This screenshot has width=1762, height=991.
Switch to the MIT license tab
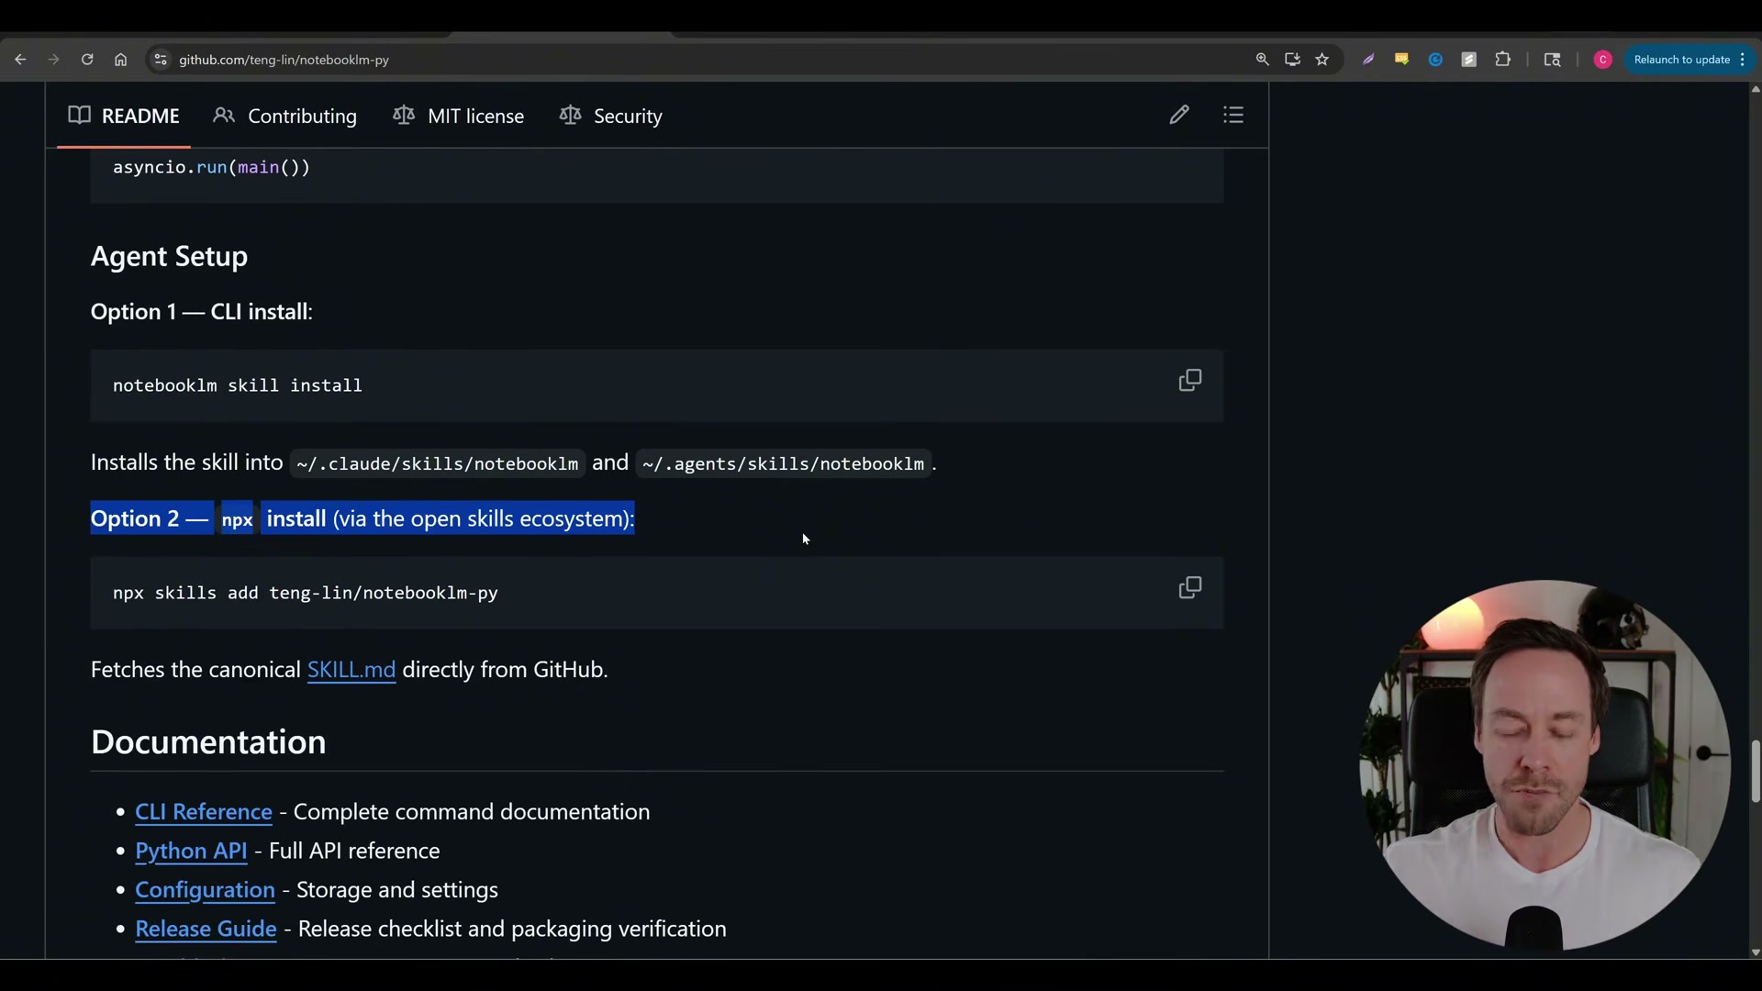459,117
